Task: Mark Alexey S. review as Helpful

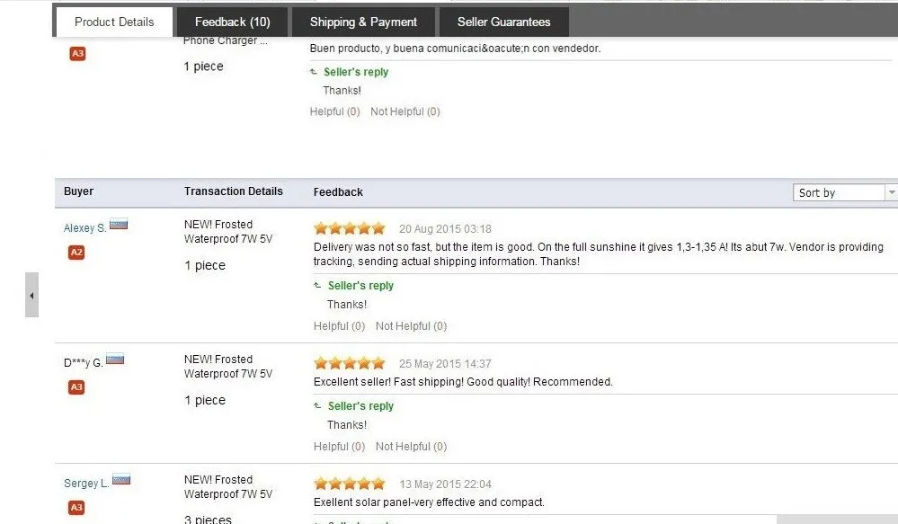Action: (x=339, y=326)
